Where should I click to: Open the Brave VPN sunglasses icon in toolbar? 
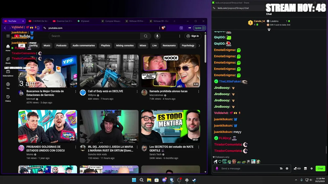(190, 28)
